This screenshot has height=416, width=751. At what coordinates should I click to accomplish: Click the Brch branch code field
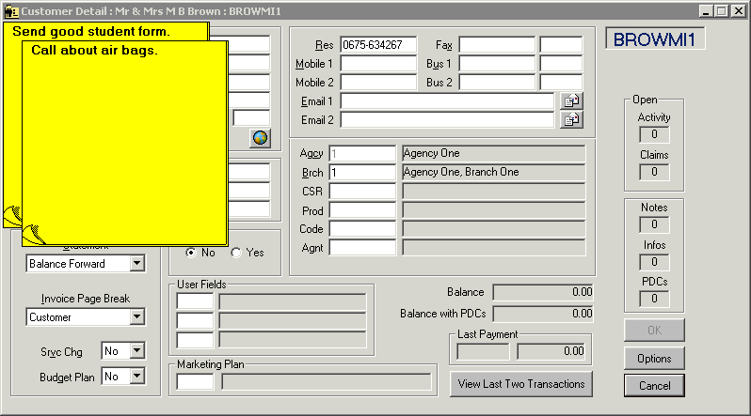click(x=362, y=173)
